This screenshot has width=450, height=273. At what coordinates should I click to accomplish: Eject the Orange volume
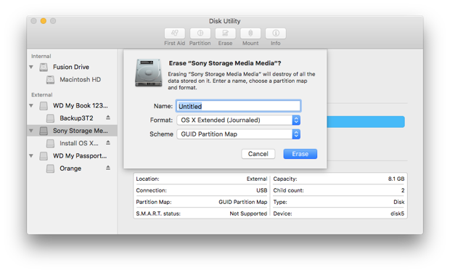pyautogui.click(x=108, y=168)
